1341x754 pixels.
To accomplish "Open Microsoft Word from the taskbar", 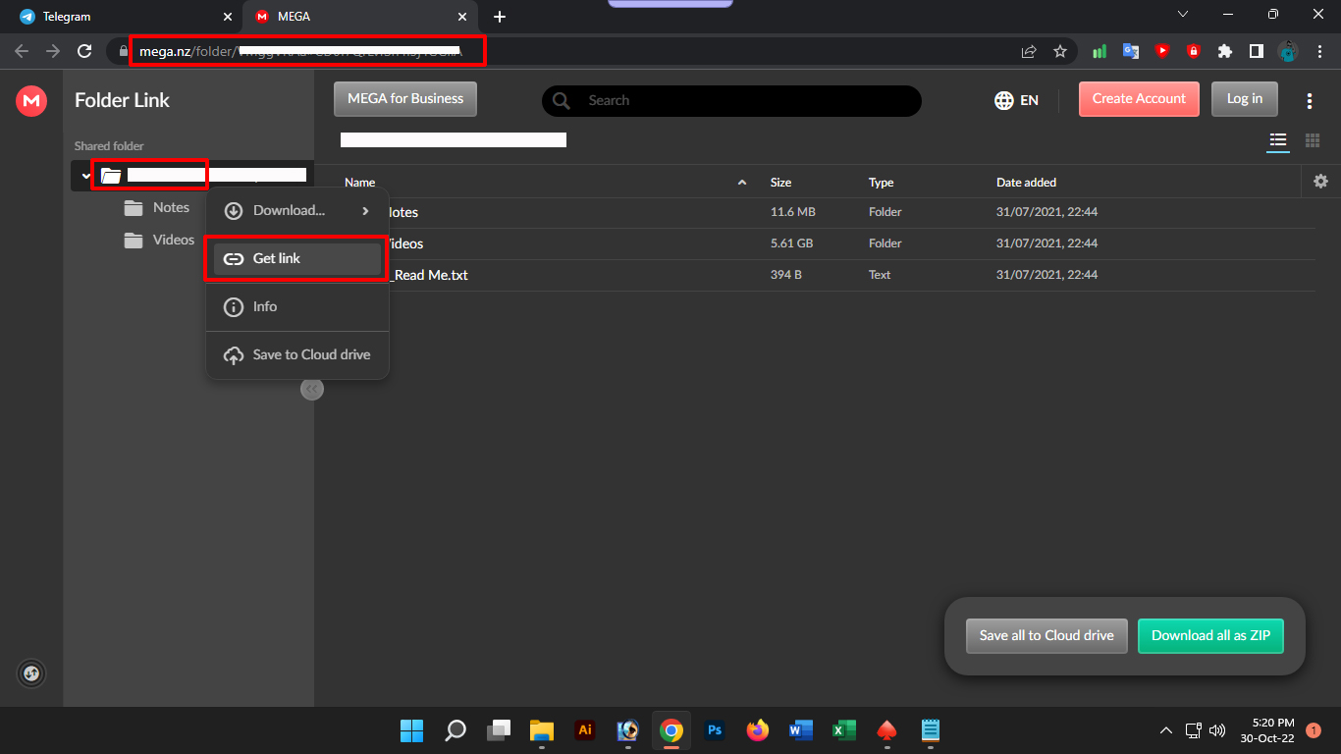I will point(801,730).
